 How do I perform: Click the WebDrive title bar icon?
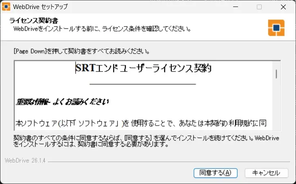click(6, 7)
